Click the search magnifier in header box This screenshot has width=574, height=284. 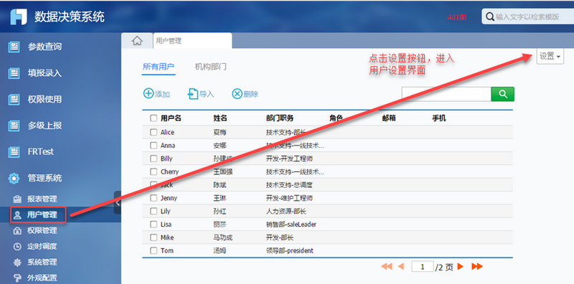click(x=490, y=16)
